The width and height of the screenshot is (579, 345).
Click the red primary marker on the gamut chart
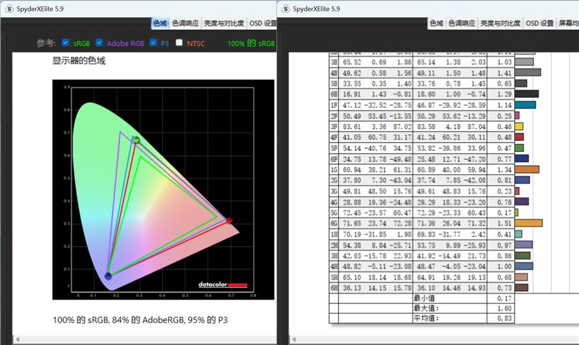(x=229, y=220)
